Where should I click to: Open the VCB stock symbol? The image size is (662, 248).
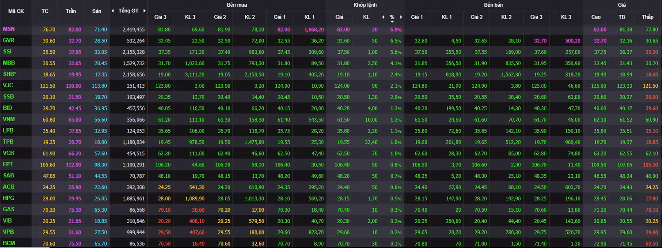(8, 153)
